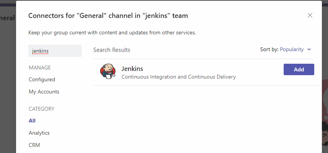Select the All category
This screenshot has height=153, width=328.
(32, 121)
